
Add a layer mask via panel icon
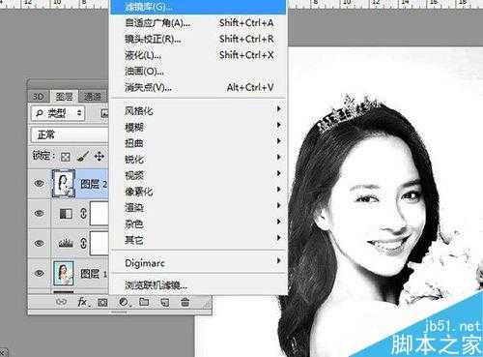pos(102,302)
